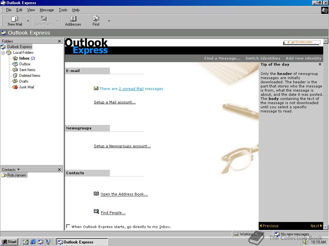The height and width of the screenshot is (246, 329).
Task: Click Add New Identity link
Action: tap(303, 58)
